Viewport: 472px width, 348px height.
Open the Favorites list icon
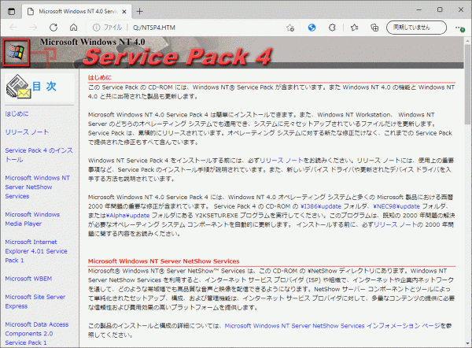tap(354, 28)
